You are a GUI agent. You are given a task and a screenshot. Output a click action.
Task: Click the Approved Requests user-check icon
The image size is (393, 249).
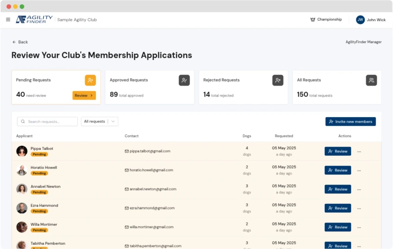pyautogui.click(x=184, y=80)
